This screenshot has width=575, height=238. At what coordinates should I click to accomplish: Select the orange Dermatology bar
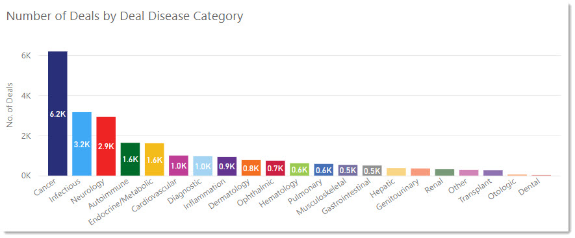(x=251, y=168)
